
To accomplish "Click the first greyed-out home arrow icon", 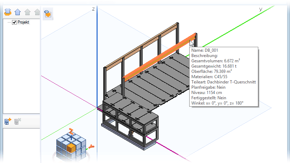I will coord(27,12).
